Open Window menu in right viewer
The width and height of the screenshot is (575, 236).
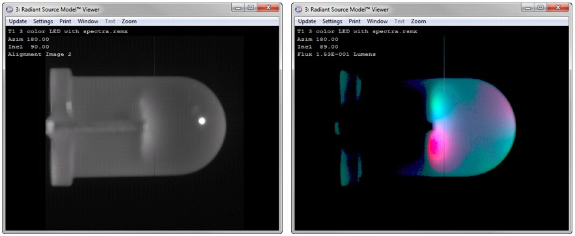[x=377, y=21]
